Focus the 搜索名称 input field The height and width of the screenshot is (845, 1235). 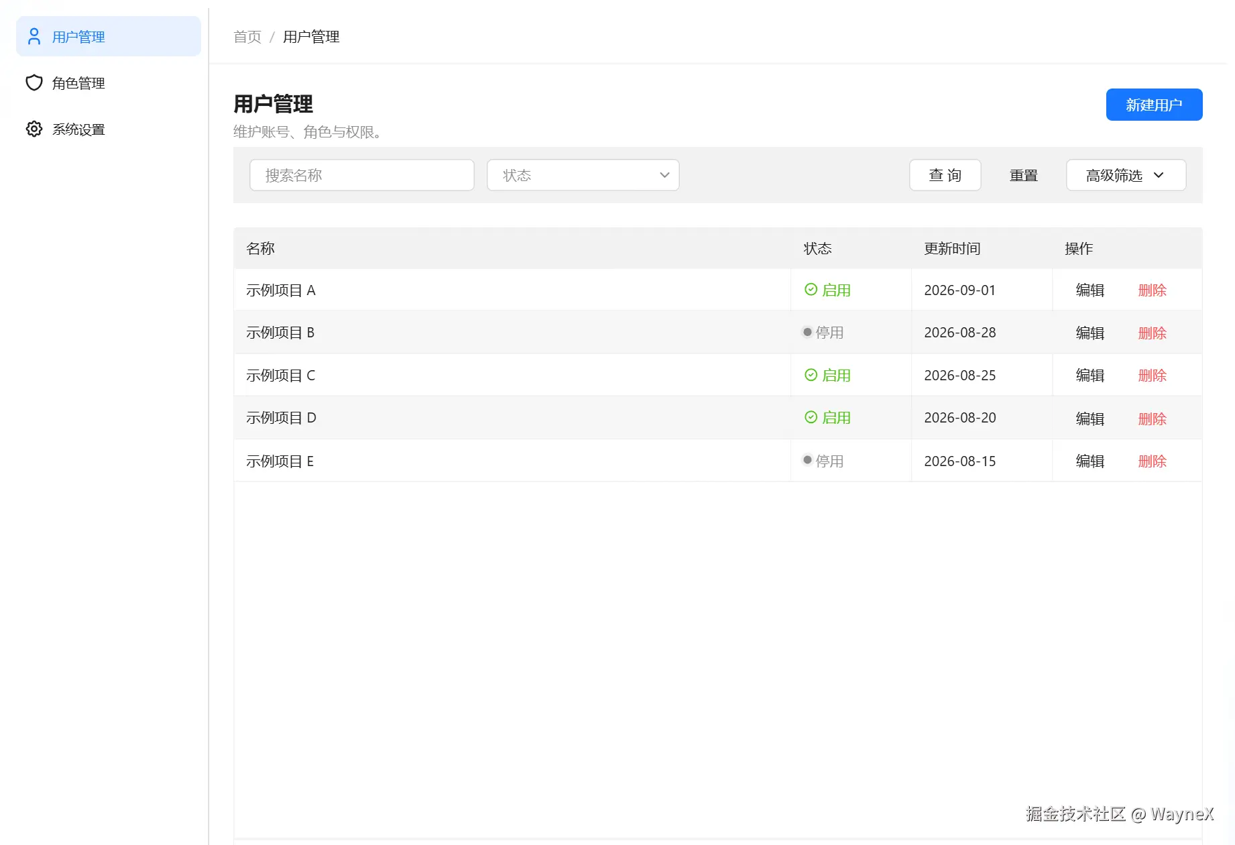coord(362,175)
